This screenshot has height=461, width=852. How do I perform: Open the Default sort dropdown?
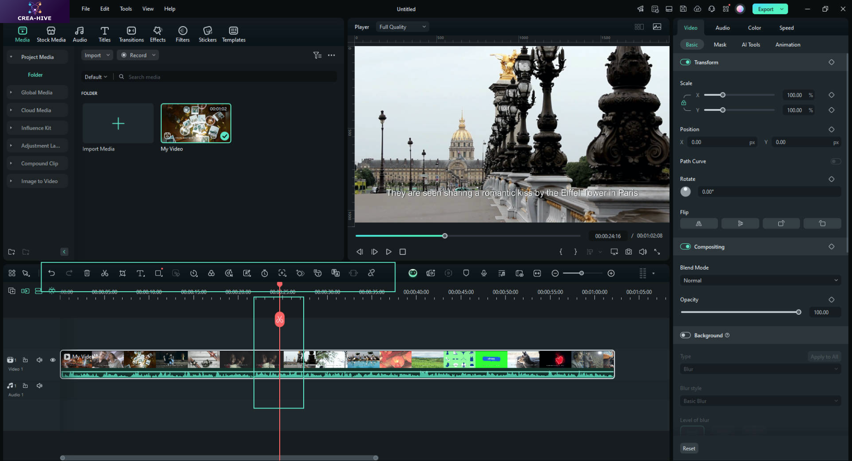tap(96, 77)
